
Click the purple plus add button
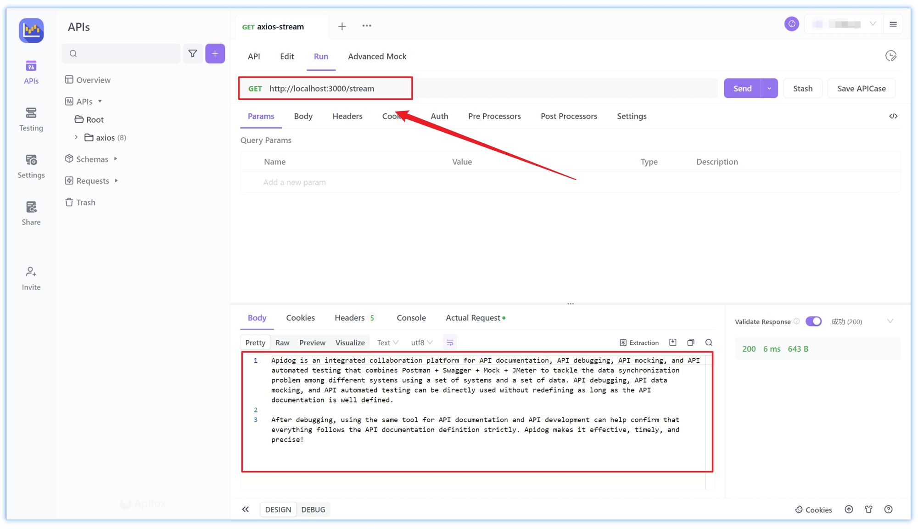[x=215, y=54]
